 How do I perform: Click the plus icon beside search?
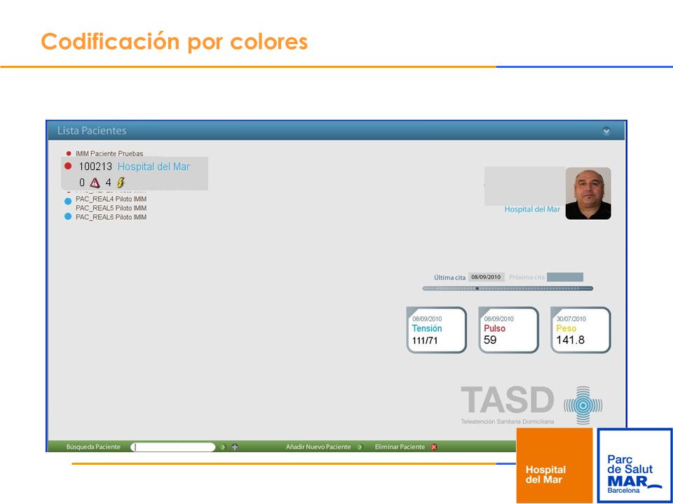[235, 447]
